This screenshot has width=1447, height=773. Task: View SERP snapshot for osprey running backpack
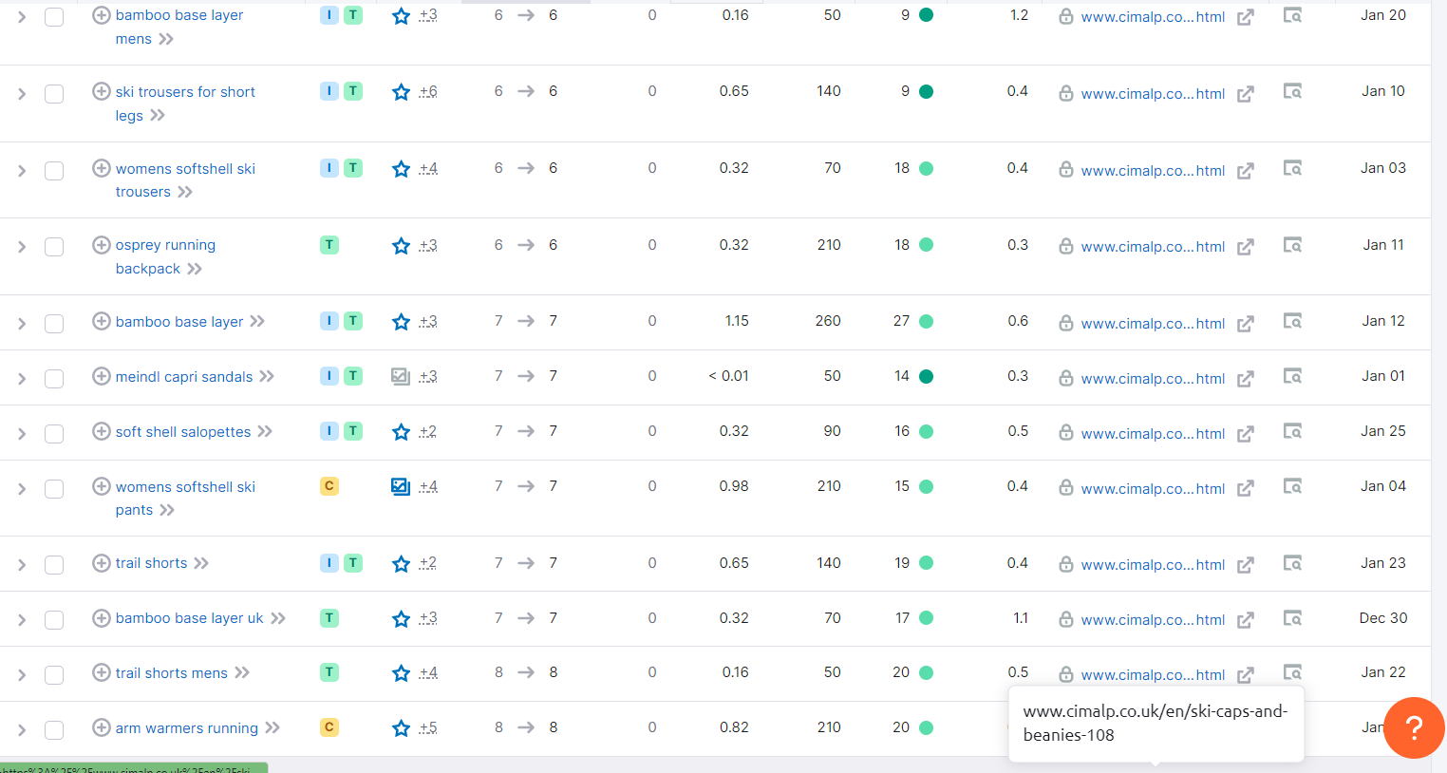pos(1292,245)
